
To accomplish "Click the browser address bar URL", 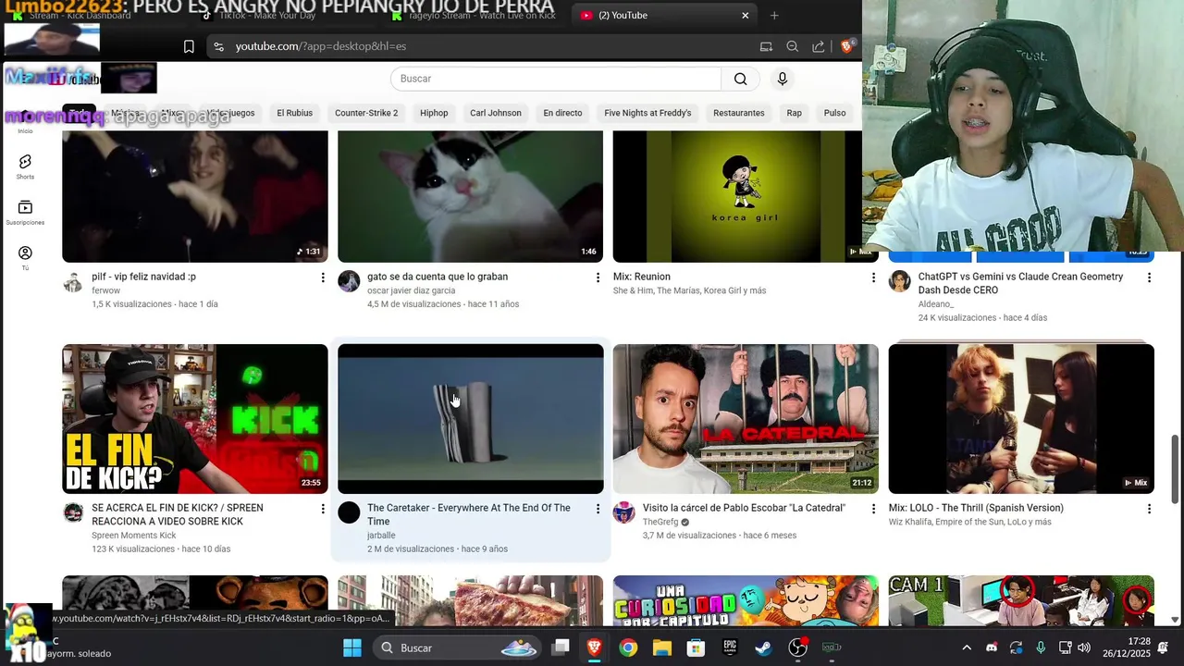I will tap(320, 46).
